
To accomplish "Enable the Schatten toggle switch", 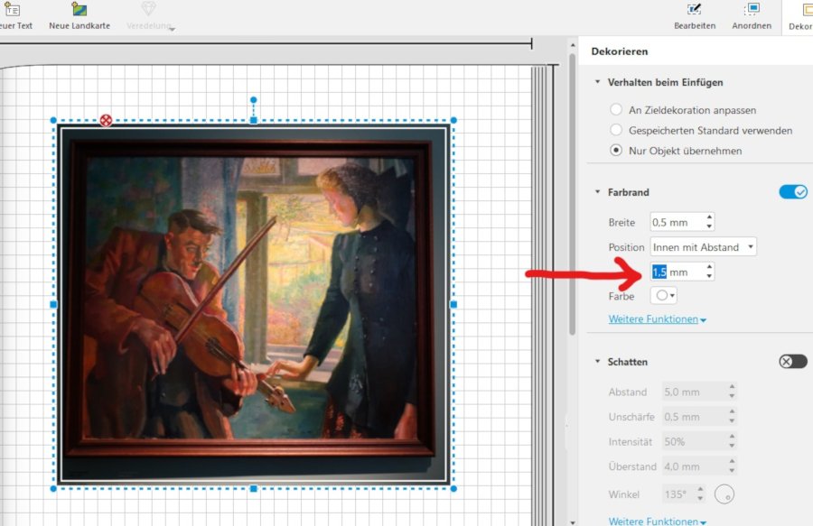I will (x=792, y=362).
